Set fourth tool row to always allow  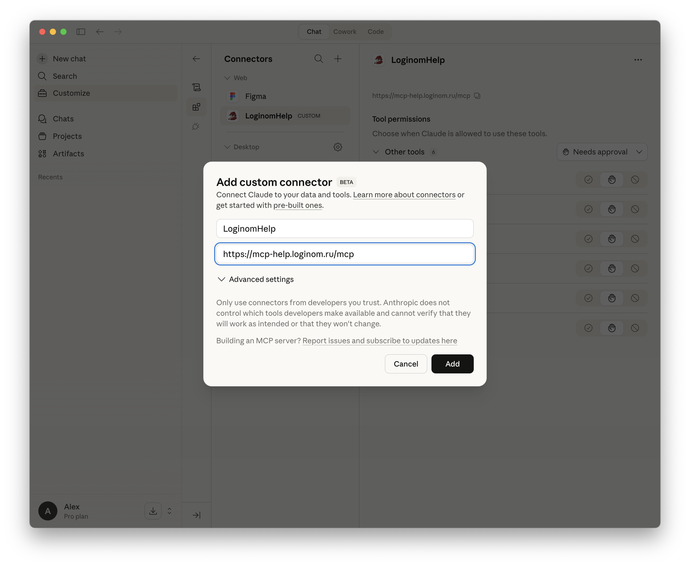(x=588, y=268)
